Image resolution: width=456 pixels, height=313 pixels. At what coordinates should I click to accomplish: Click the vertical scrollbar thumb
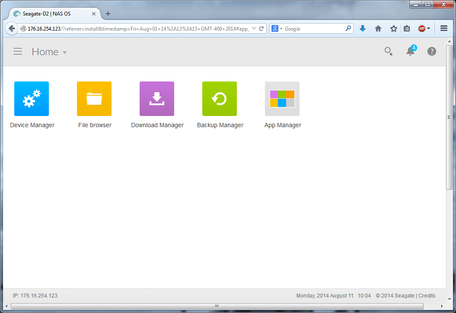pyautogui.click(x=450, y=117)
